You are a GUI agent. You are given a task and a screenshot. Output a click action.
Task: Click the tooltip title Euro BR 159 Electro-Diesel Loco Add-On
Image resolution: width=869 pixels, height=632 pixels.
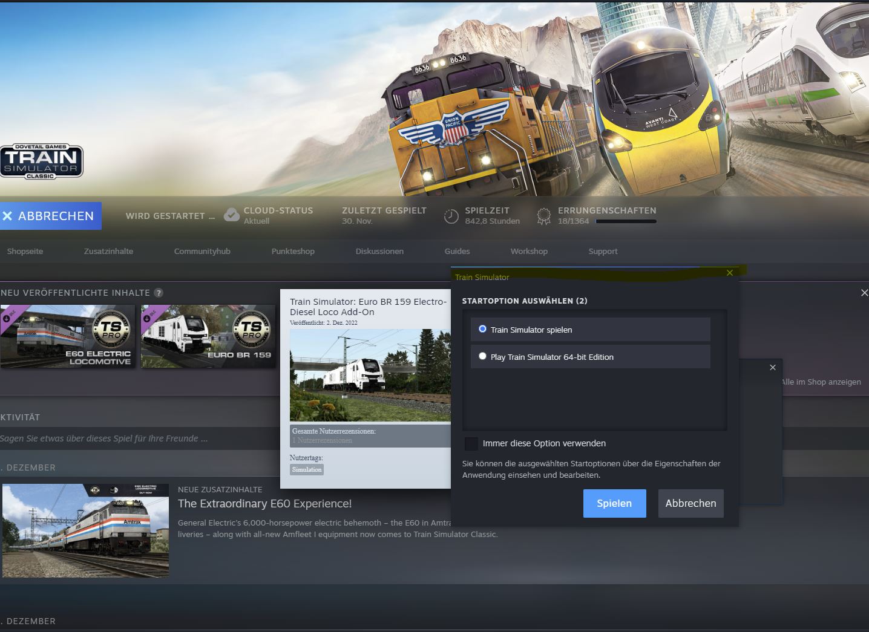click(369, 307)
